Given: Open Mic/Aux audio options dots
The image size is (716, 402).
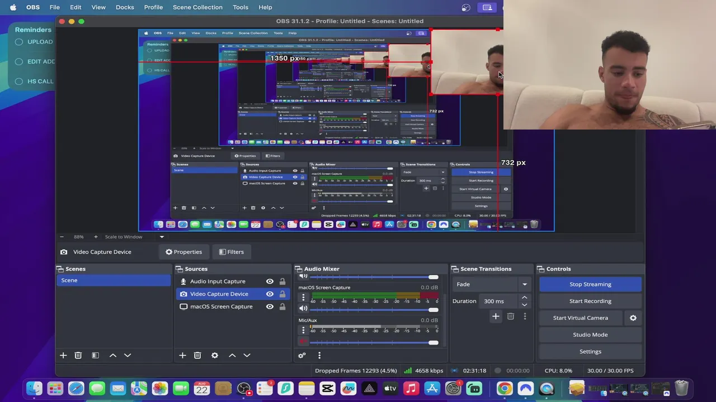Looking at the screenshot, I should 303,331.
